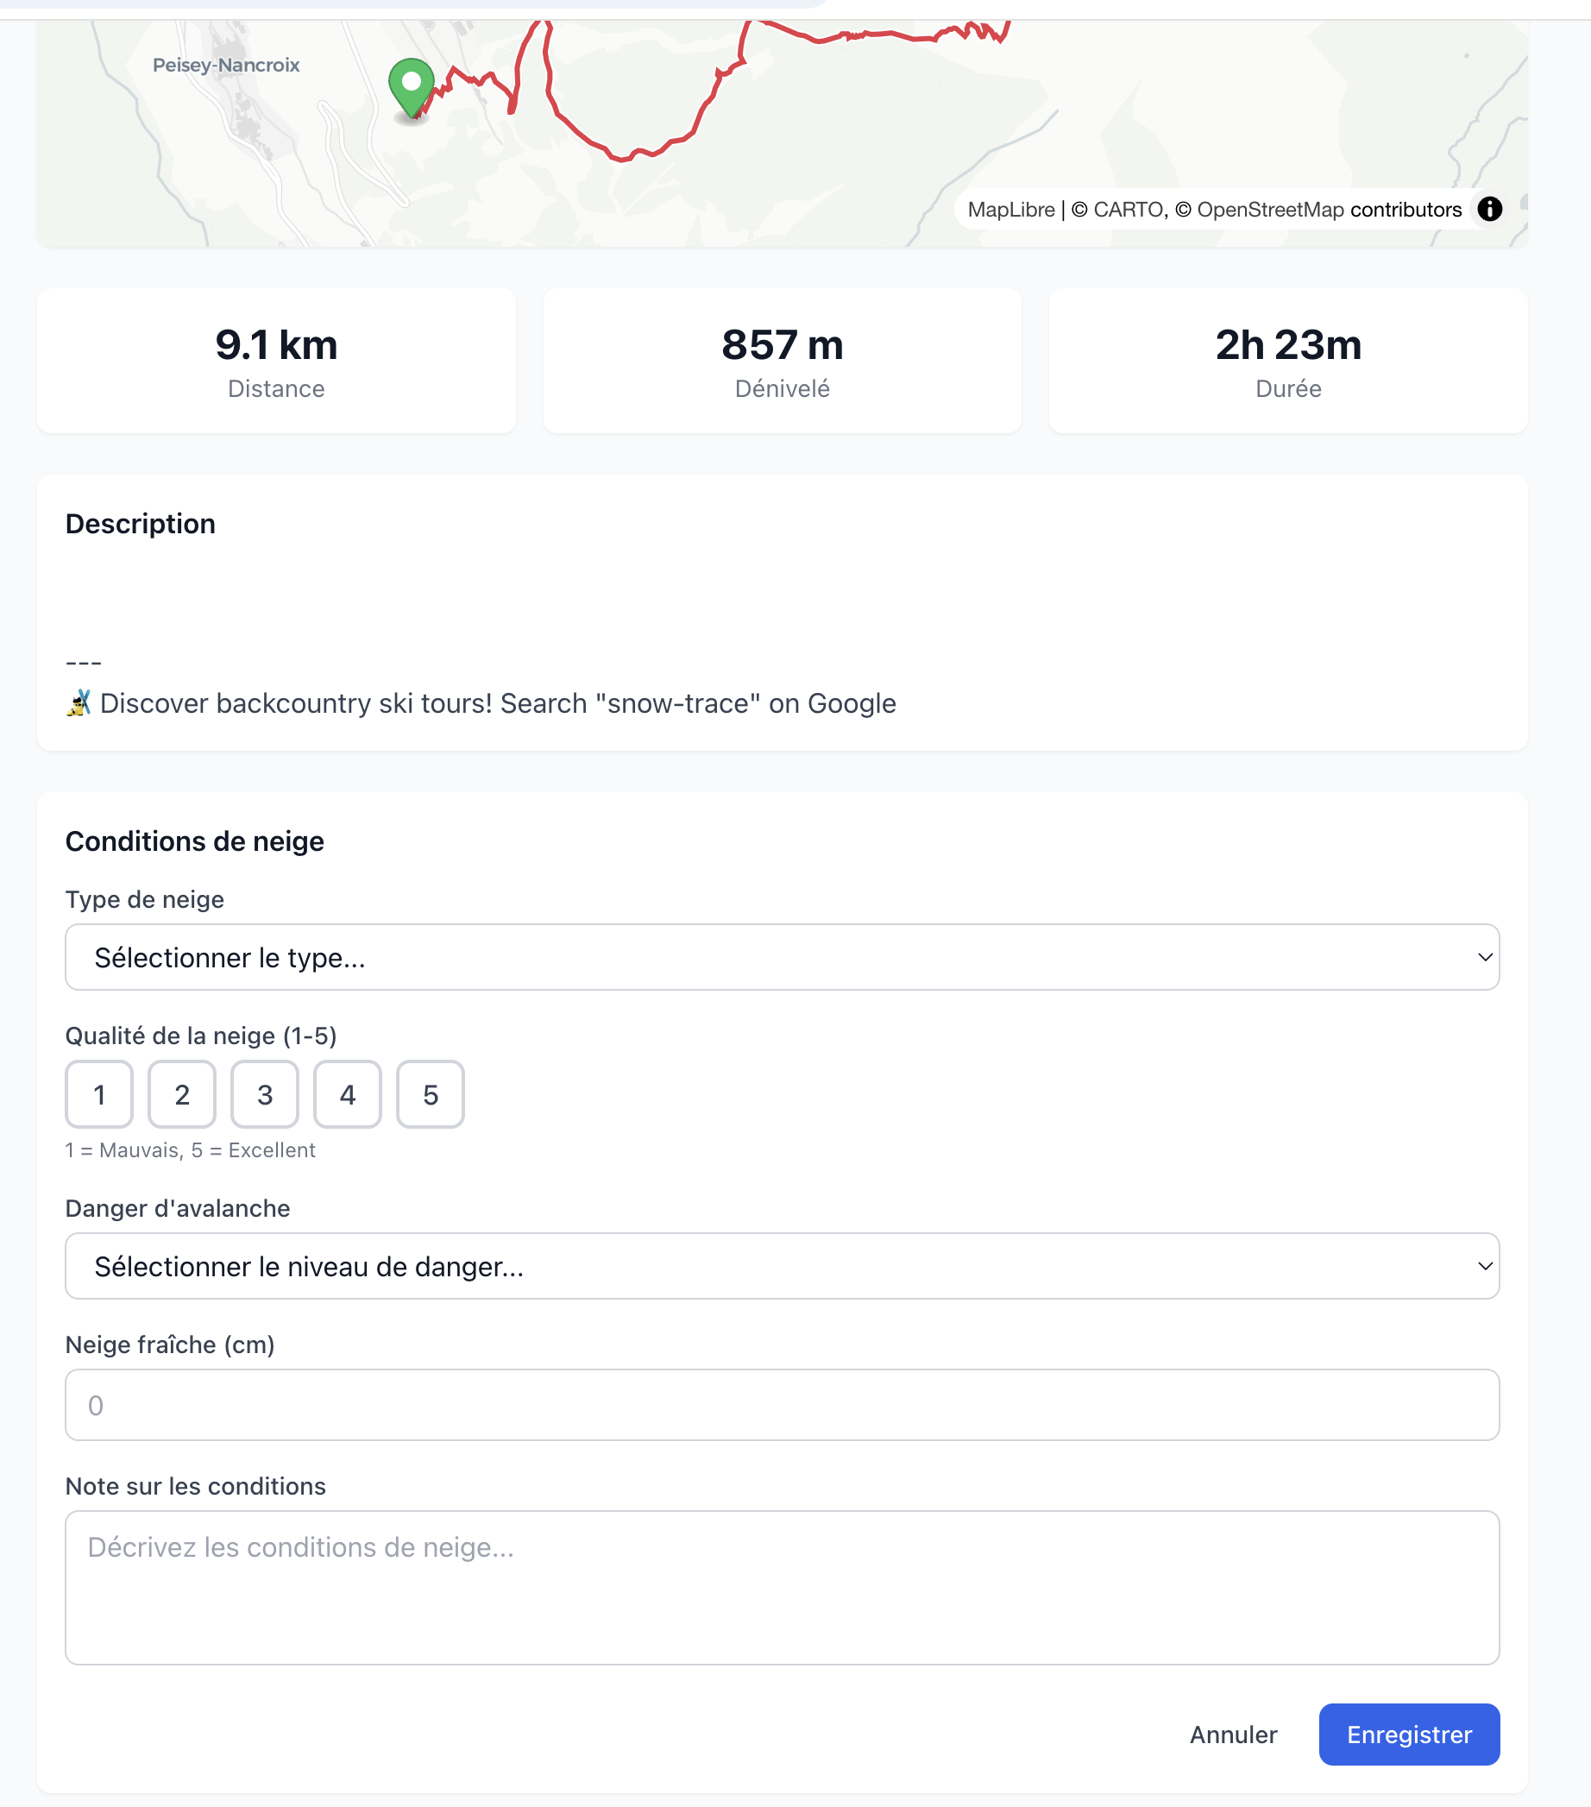Open the OpenStreetMap attribution link
This screenshot has height=1807, width=1591.
pyautogui.click(x=1269, y=210)
